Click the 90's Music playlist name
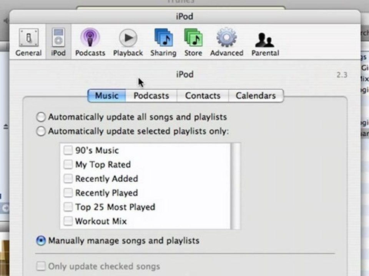This screenshot has width=369, height=276. 97,150
